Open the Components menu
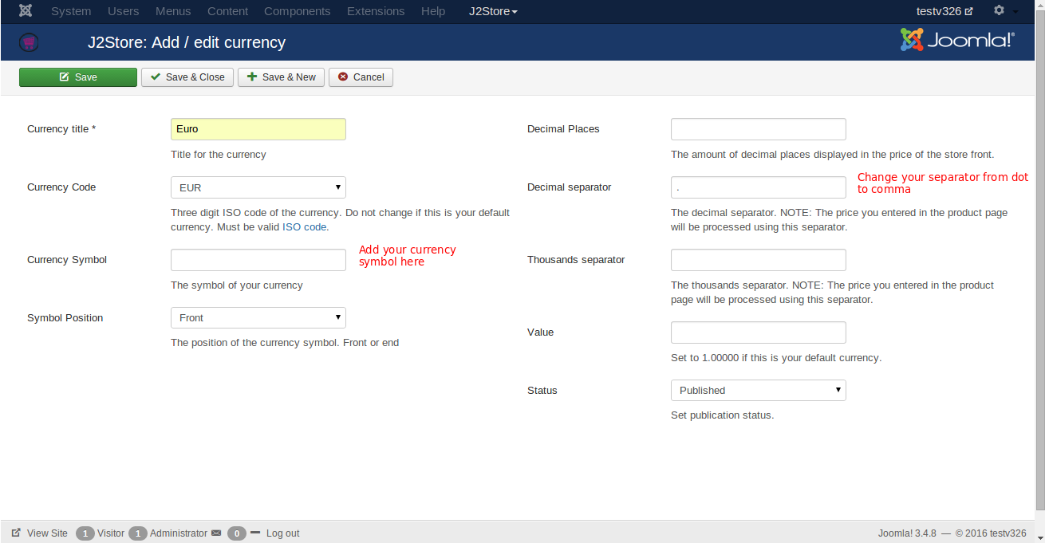Image resolution: width=1045 pixels, height=543 pixels. [297, 11]
